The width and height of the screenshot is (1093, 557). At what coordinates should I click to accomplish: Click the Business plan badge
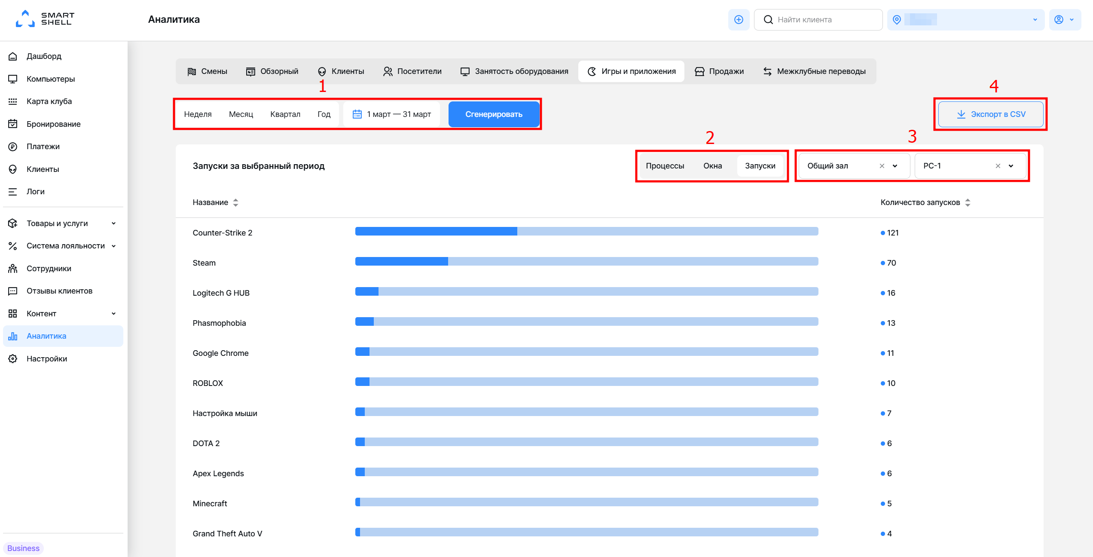pyautogui.click(x=23, y=548)
